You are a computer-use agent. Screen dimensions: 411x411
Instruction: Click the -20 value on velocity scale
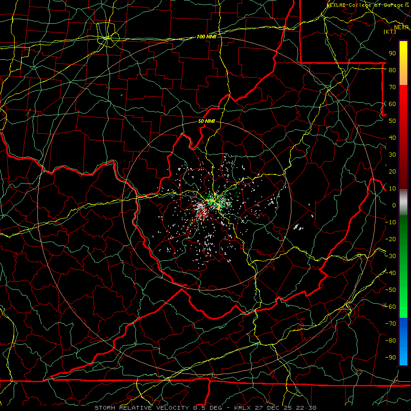click(x=390, y=239)
